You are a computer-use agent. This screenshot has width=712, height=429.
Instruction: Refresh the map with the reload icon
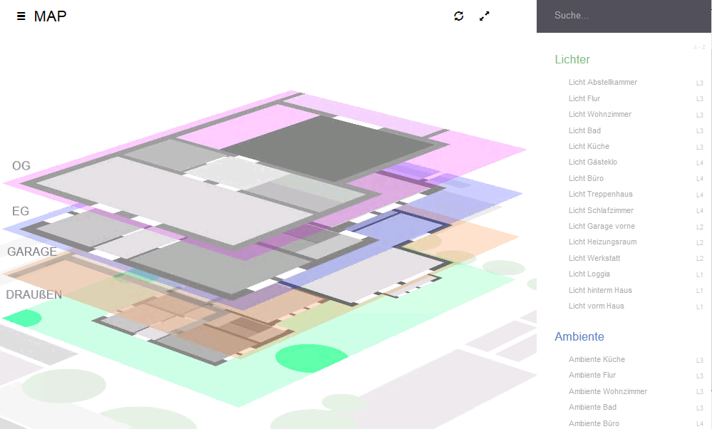pyautogui.click(x=459, y=16)
